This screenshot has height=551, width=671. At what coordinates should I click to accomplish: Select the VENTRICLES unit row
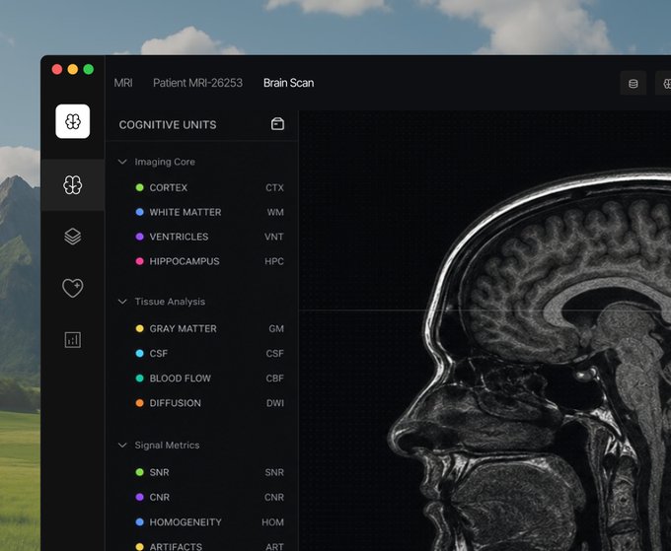(x=209, y=237)
